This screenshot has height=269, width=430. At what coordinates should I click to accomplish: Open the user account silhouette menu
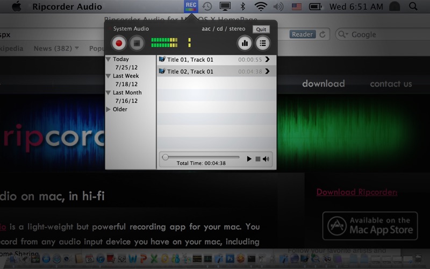395,6
